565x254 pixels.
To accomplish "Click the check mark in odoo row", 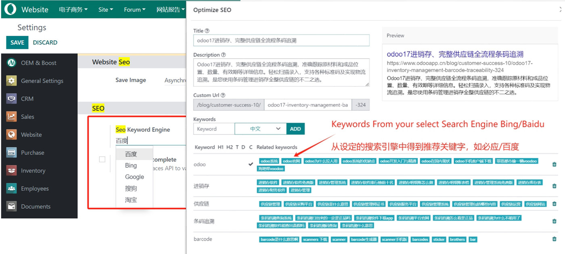I will tap(251, 164).
